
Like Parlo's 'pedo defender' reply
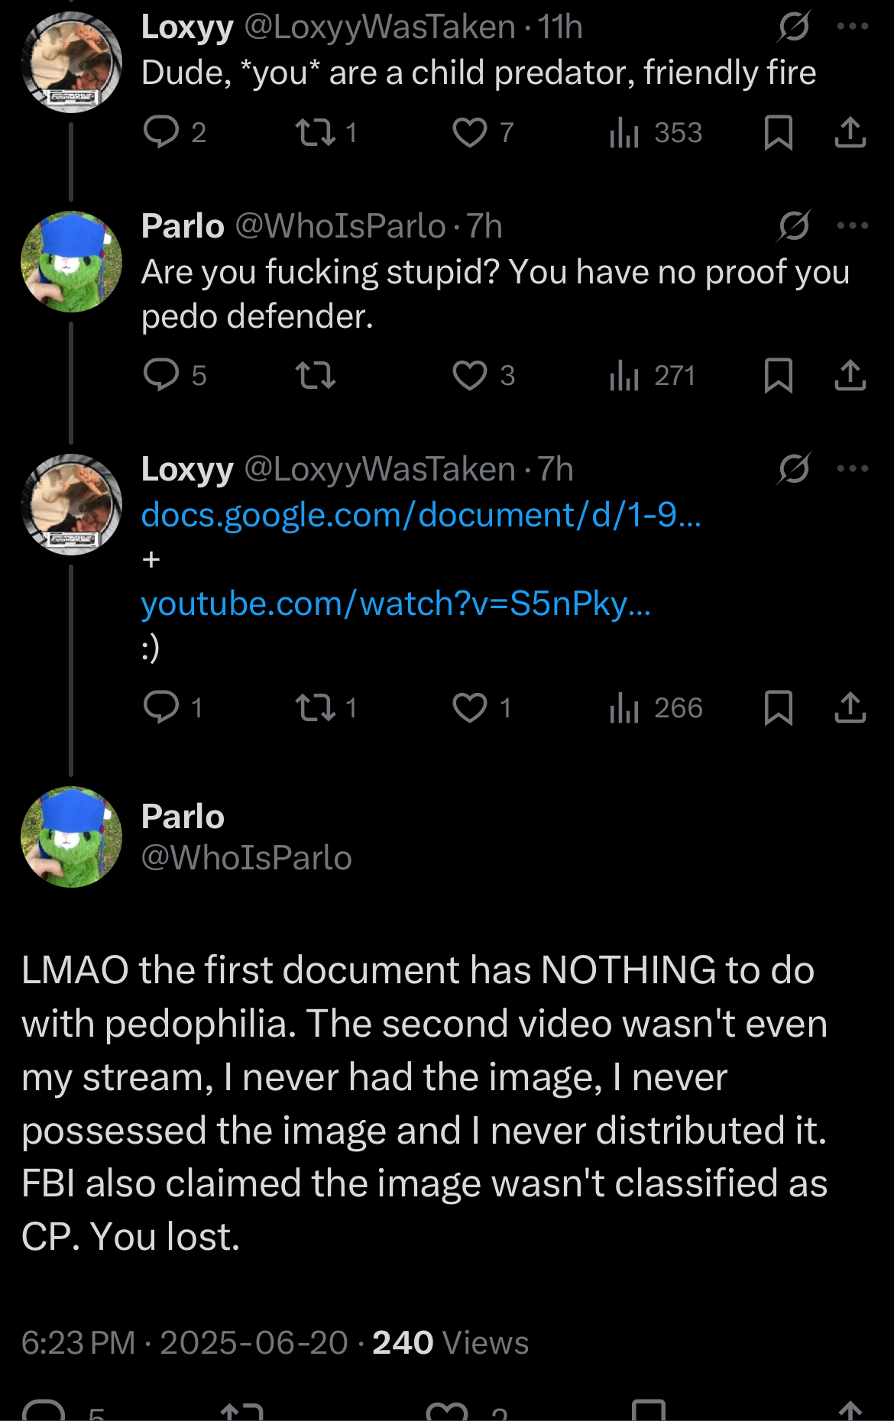pyautogui.click(x=483, y=375)
